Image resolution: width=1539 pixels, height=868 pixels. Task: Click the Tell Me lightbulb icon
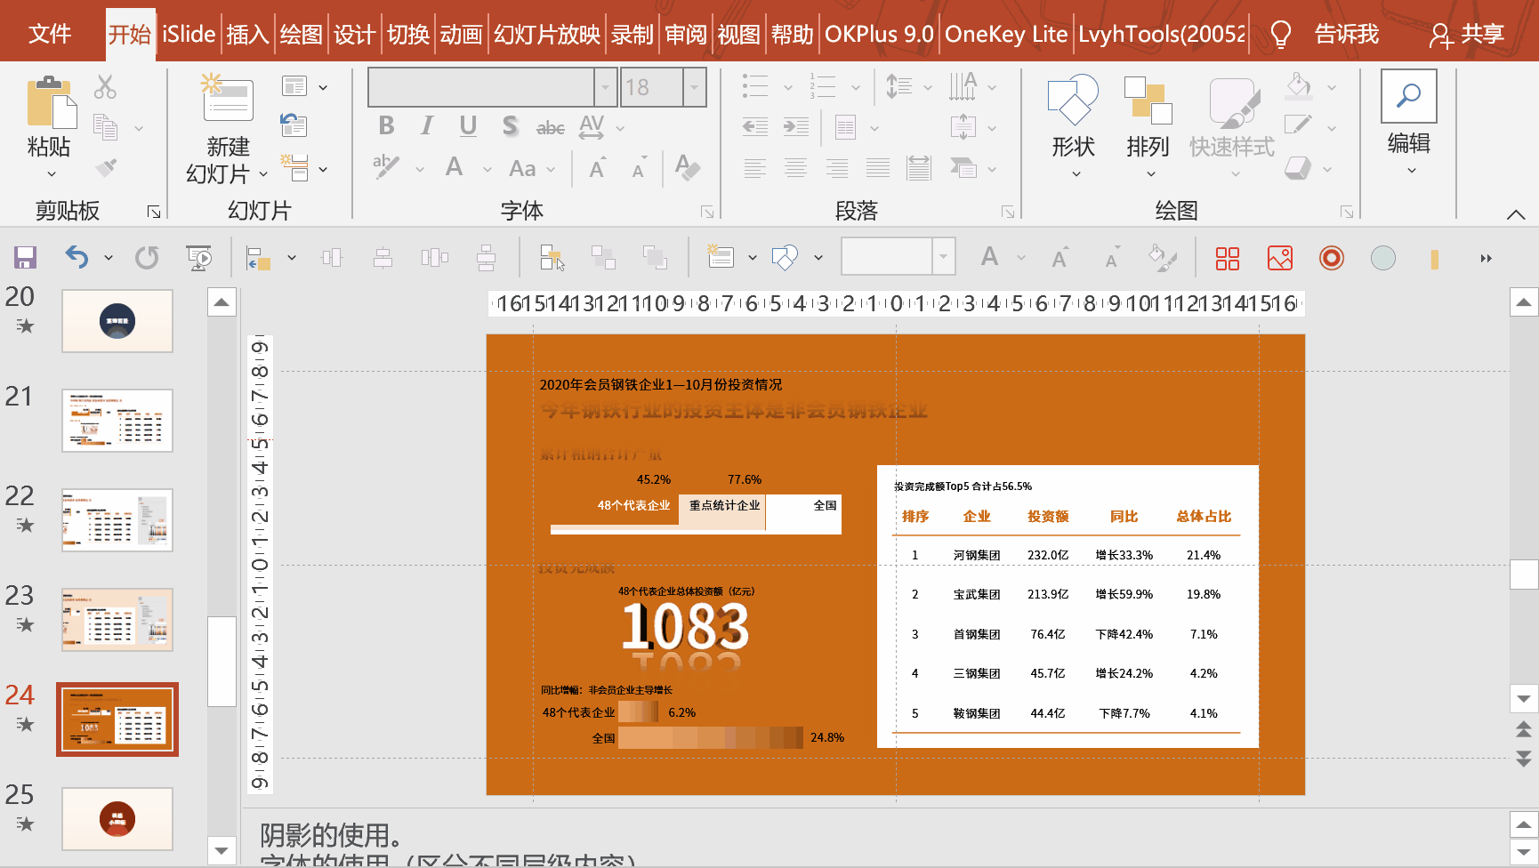(1281, 35)
